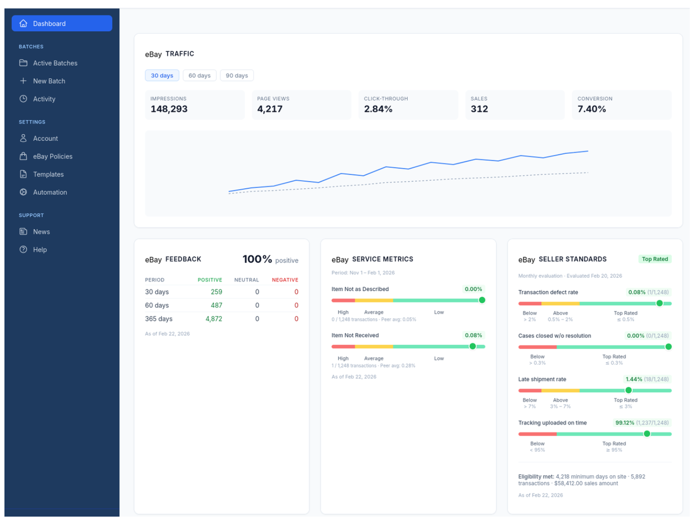Select the Impressions metric card
The image size is (694, 521).
point(195,105)
